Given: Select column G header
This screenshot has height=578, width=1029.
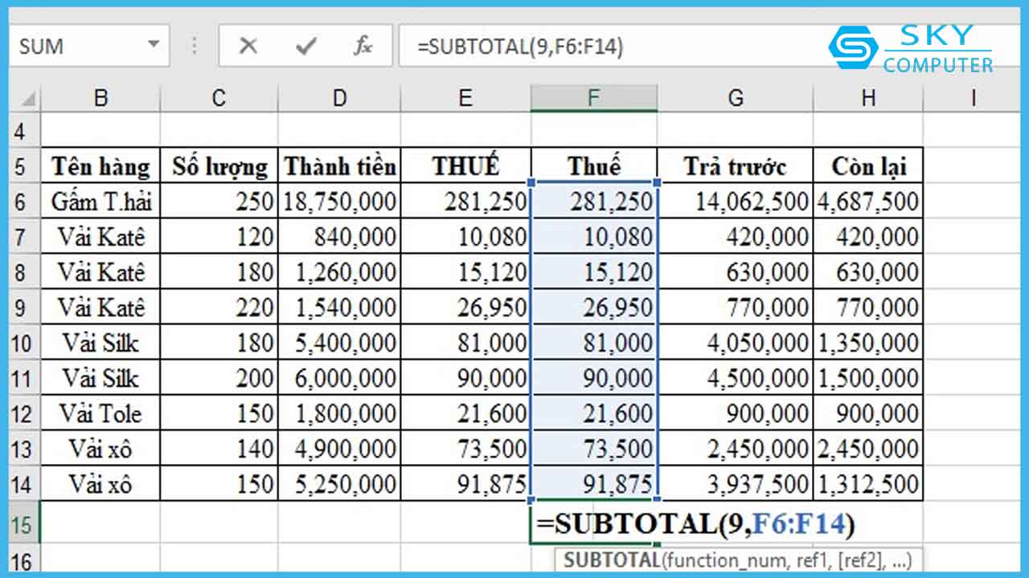Looking at the screenshot, I should (x=736, y=98).
